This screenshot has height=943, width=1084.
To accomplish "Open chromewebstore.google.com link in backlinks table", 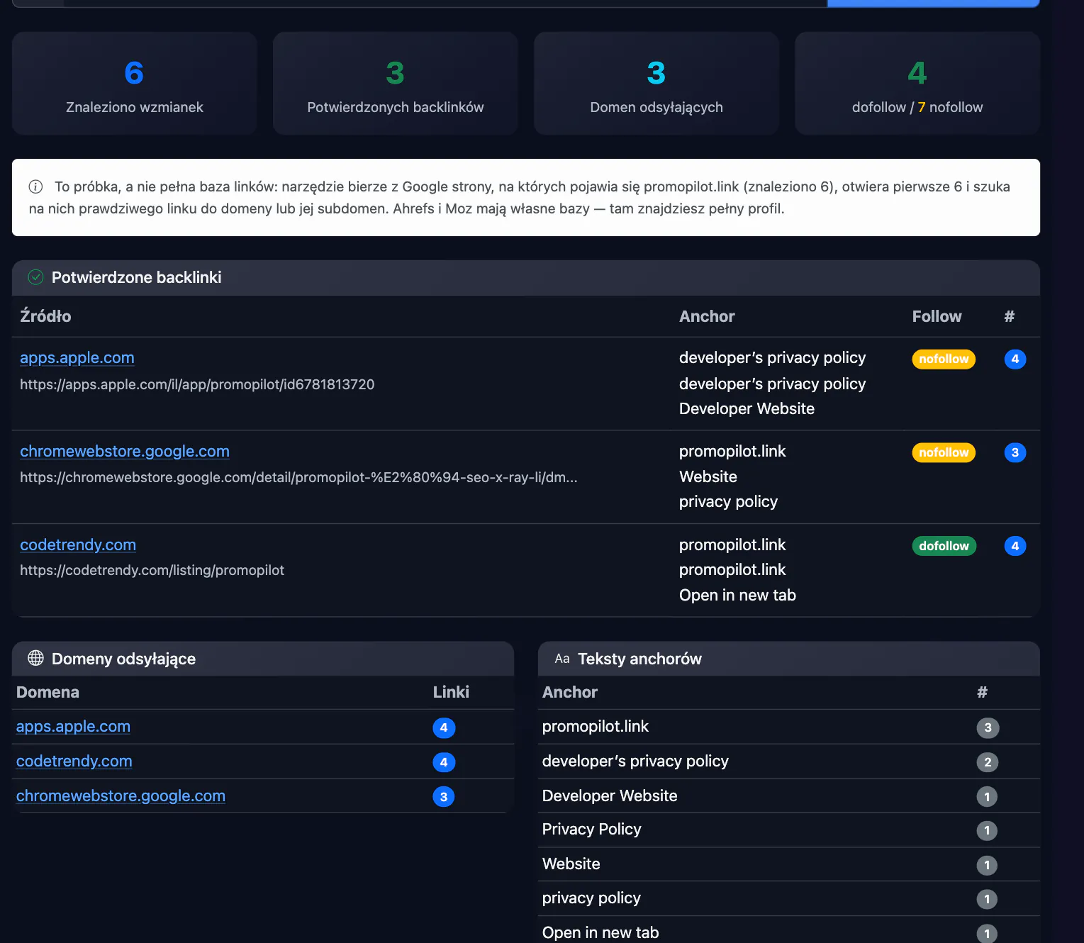I will pos(125,452).
